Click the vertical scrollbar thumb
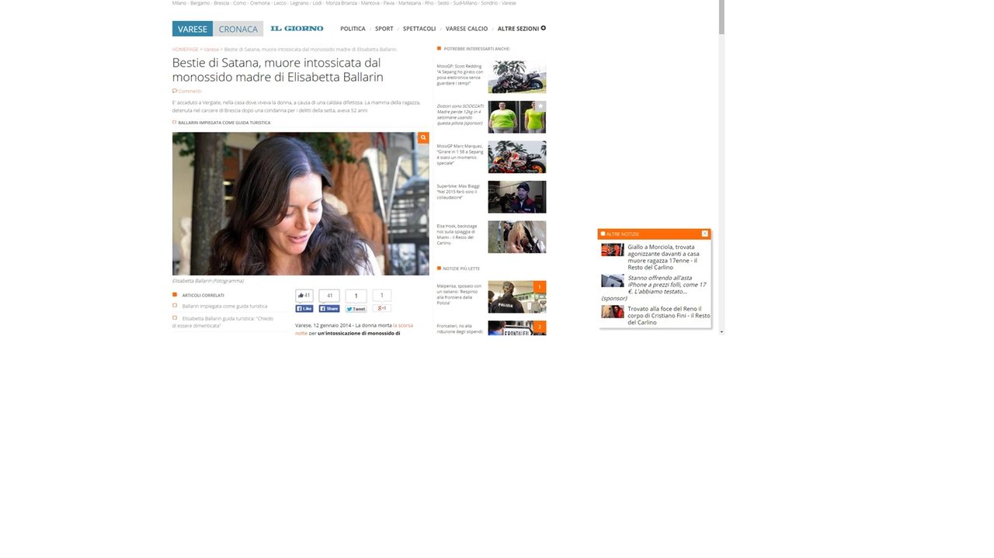 [721, 17]
